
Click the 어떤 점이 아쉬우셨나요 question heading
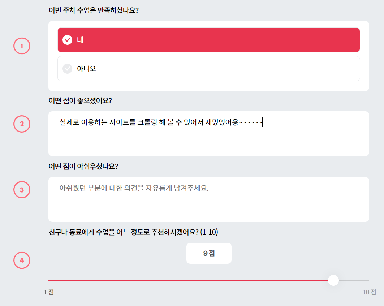click(83, 166)
